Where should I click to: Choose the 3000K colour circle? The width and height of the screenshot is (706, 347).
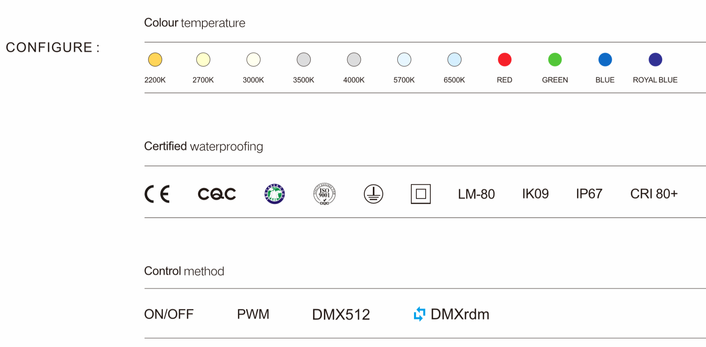[253, 60]
